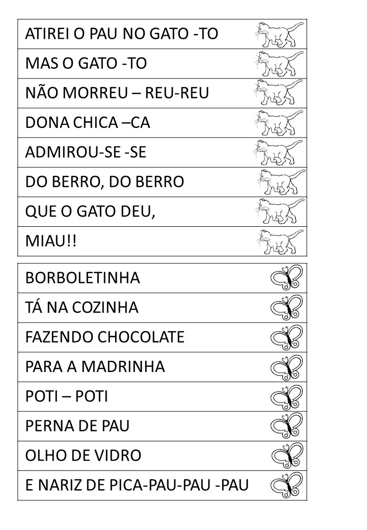367x530 pixels.
Task: Click the cat icon beside NÃO MORREU
Action: (x=279, y=93)
